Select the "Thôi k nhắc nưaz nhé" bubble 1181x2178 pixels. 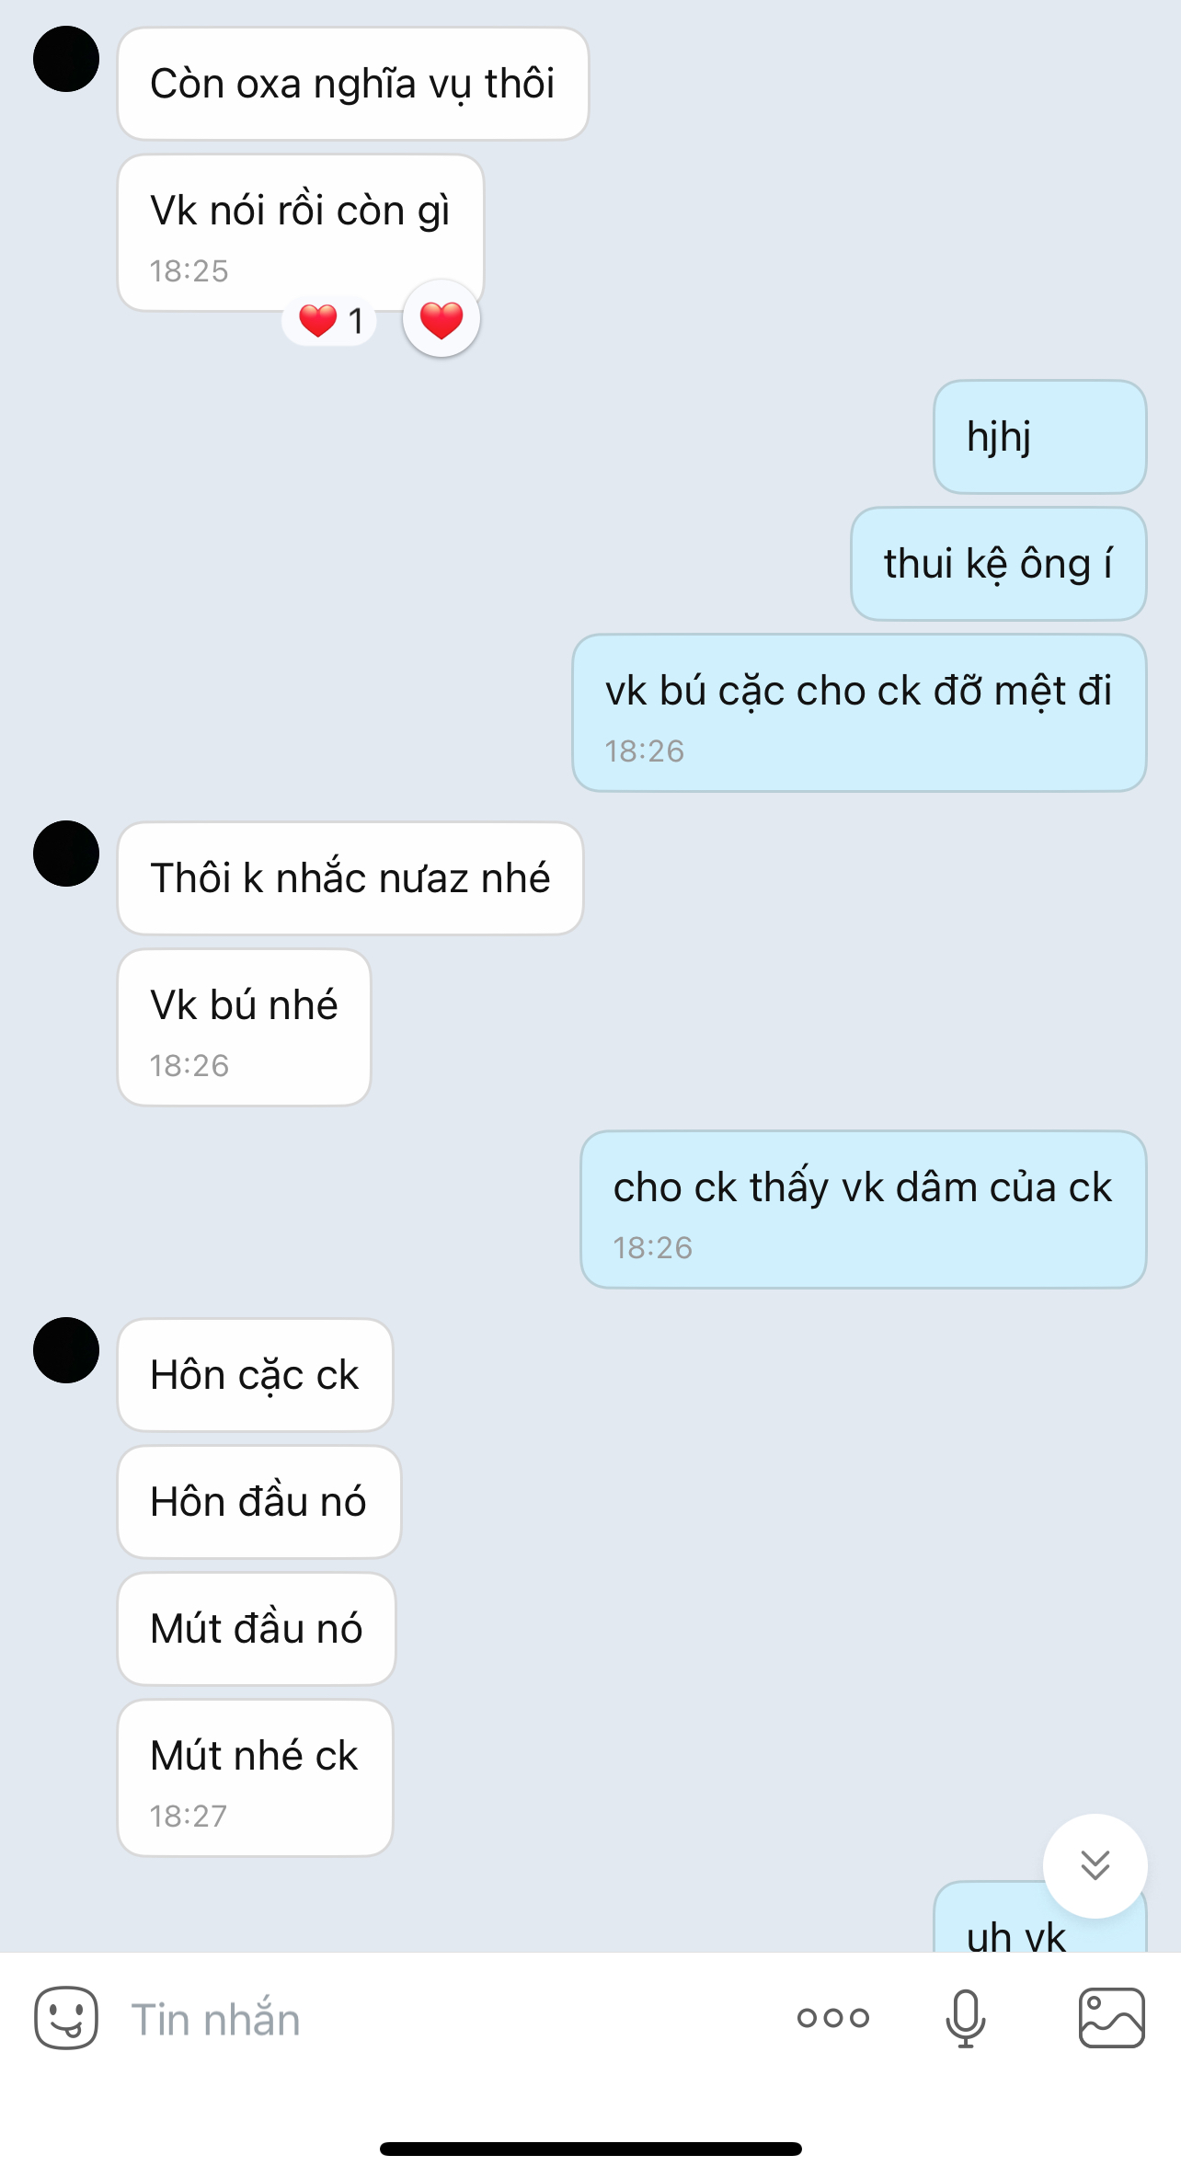click(x=350, y=878)
